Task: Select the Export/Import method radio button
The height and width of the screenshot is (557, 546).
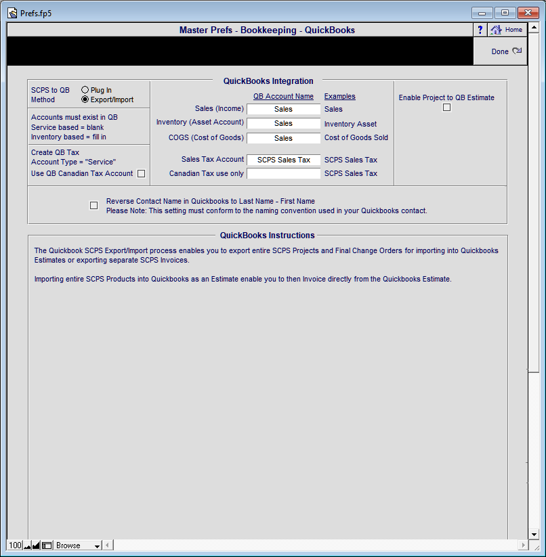Action: click(x=85, y=99)
